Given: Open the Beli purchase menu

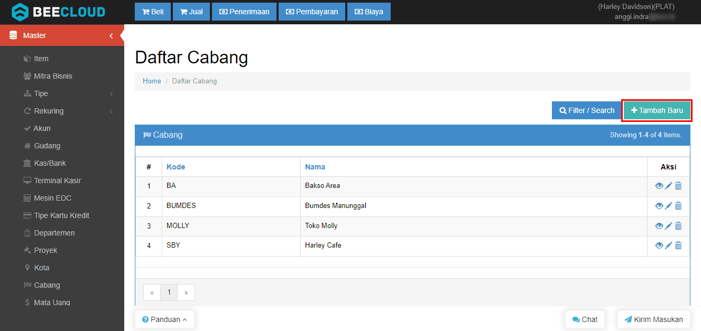Looking at the screenshot, I should (x=153, y=12).
